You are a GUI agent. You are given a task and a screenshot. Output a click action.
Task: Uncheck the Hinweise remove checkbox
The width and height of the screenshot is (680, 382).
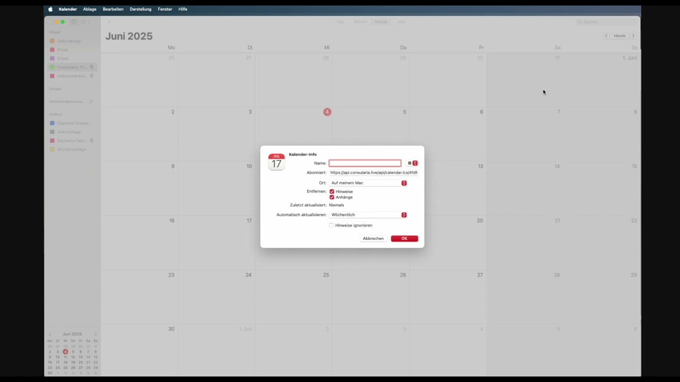click(x=332, y=192)
